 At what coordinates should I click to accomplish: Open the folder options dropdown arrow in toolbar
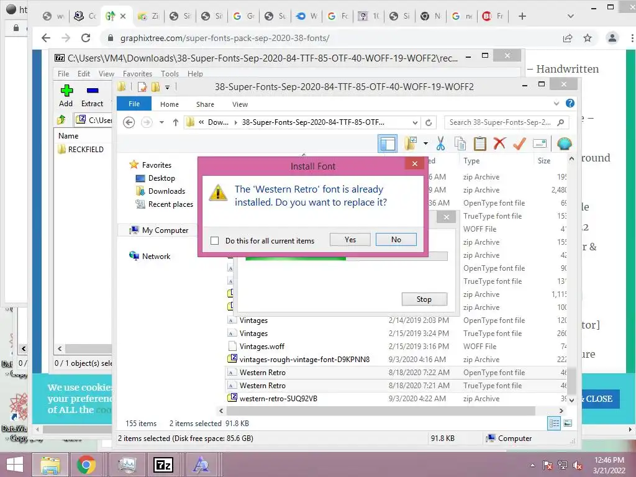(425, 143)
